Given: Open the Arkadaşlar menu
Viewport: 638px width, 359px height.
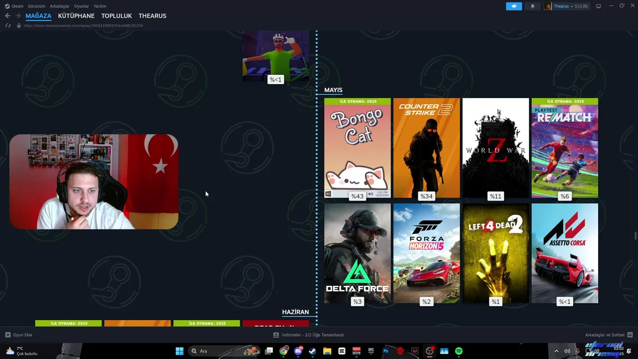Looking at the screenshot, I should coord(59,6).
